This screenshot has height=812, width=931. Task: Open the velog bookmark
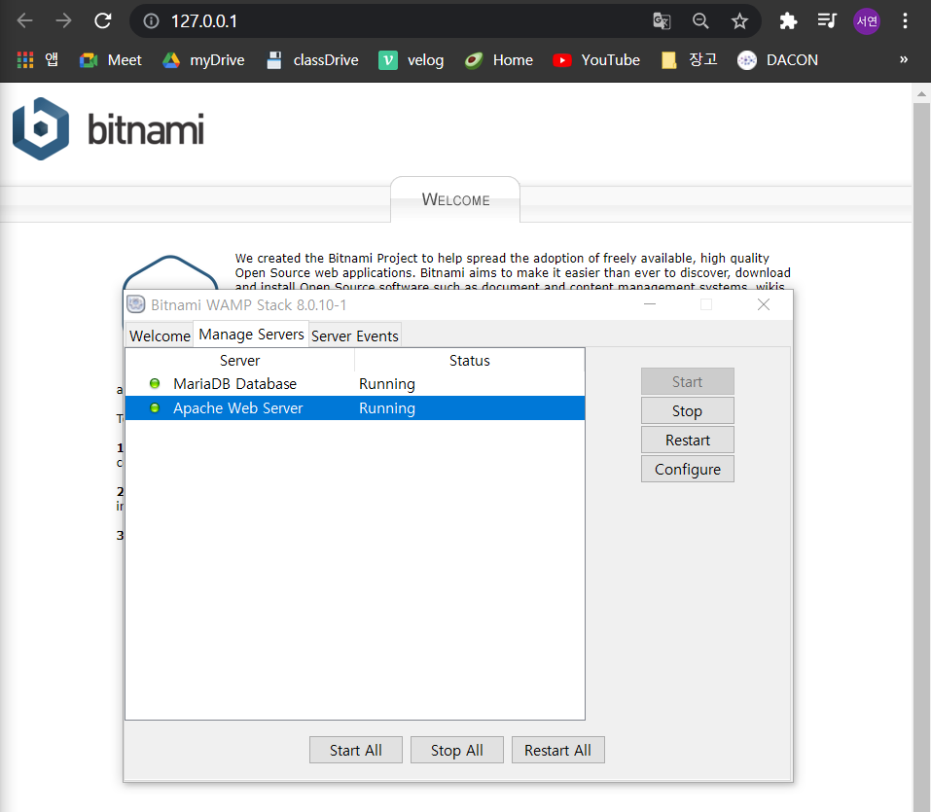point(411,59)
